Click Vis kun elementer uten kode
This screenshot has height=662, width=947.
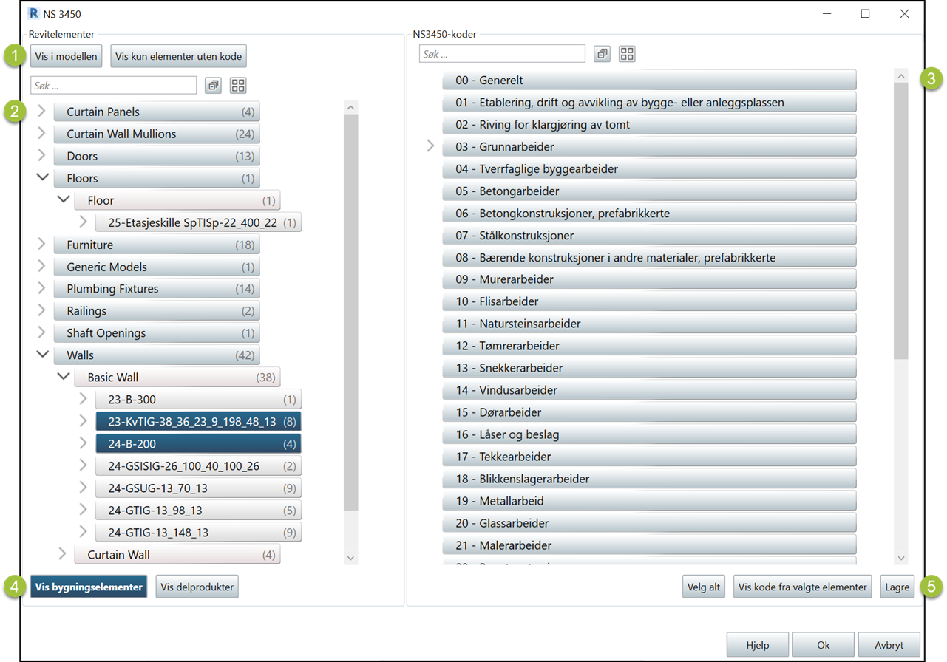(178, 56)
